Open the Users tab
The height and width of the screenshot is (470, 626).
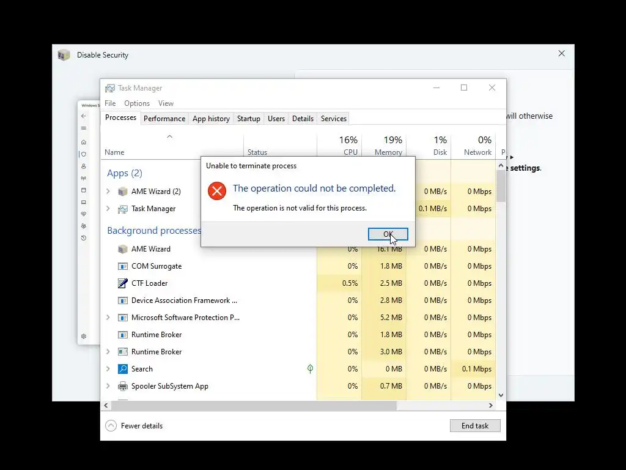point(276,119)
